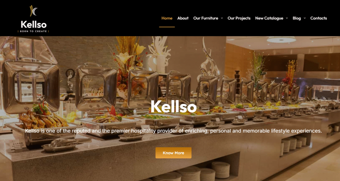This screenshot has height=181, width=340.
Task: Click the Kellso crescent logo icon
Action: (x=34, y=11)
